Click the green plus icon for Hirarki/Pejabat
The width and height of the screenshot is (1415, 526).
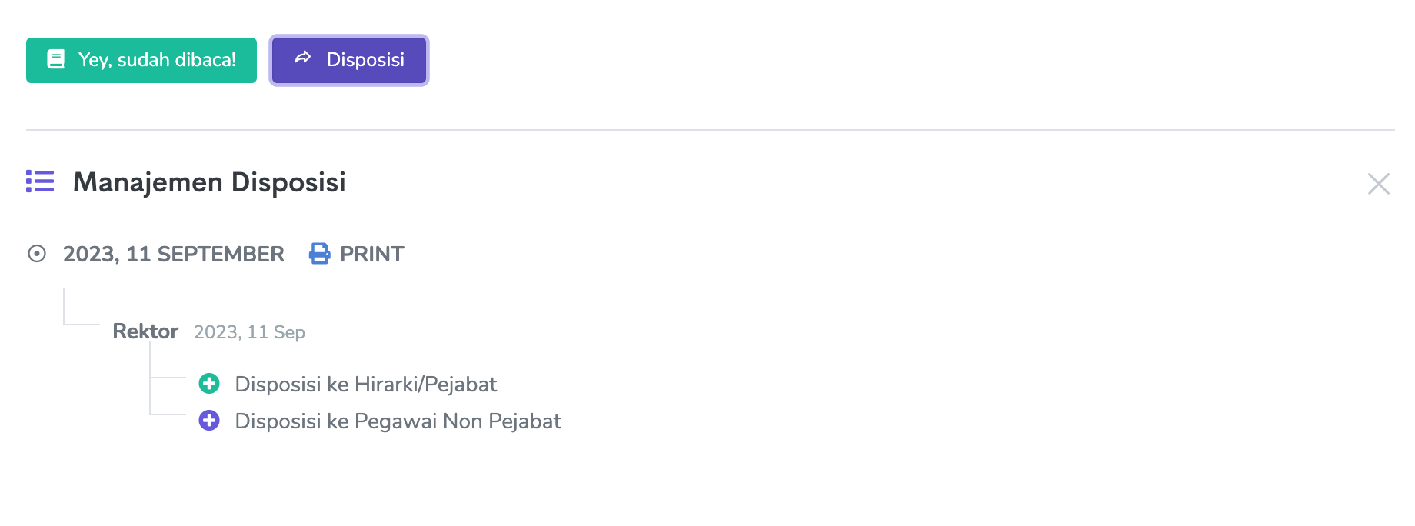click(x=209, y=383)
